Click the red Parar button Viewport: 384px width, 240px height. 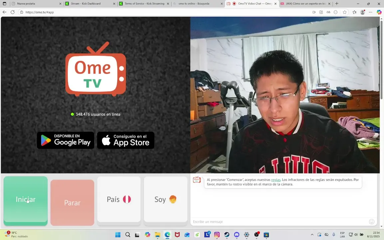tap(72, 202)
